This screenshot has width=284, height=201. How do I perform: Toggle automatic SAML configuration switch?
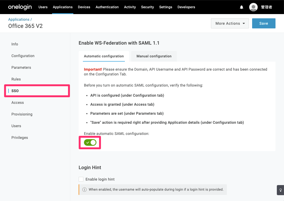(x=90, y=143)
